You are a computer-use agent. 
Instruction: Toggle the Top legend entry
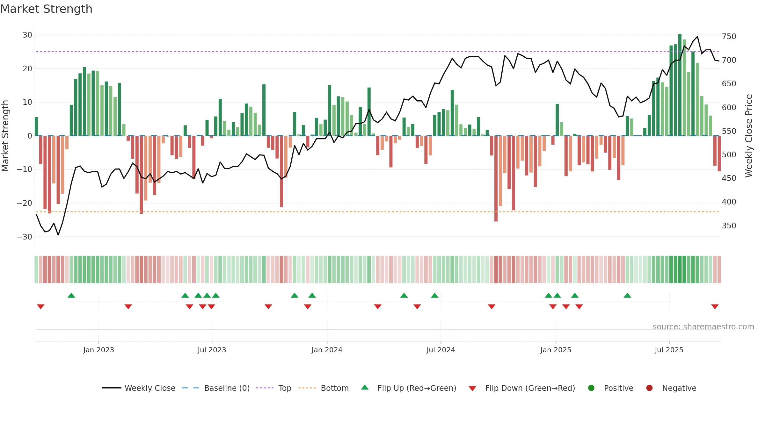pos(273,388)
